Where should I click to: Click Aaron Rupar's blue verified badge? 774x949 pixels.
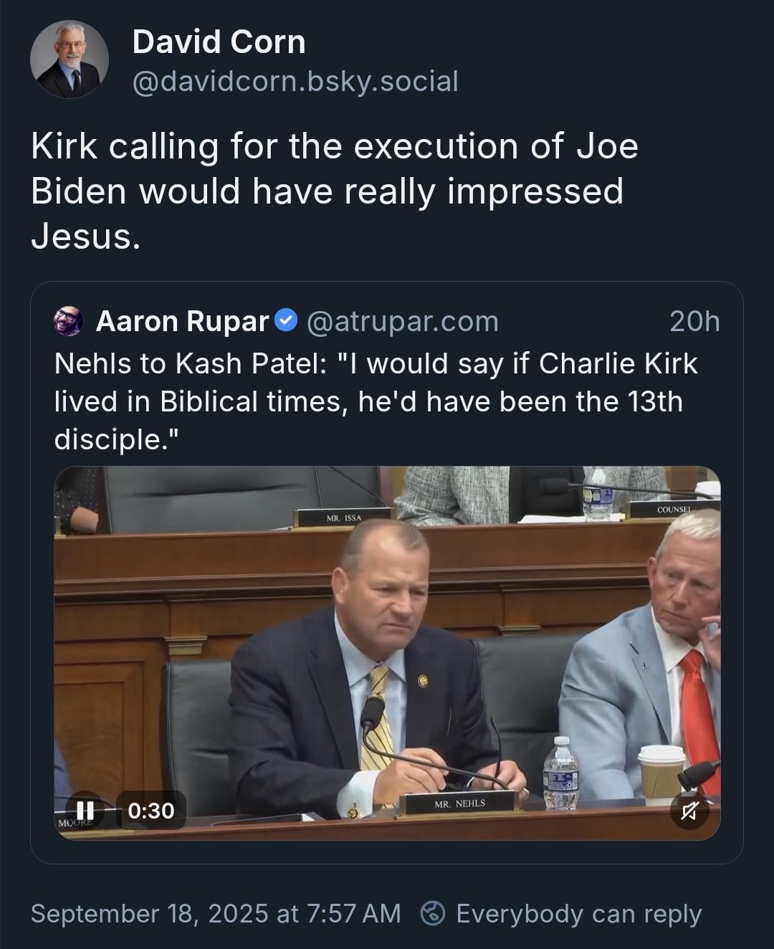point(287,320)
